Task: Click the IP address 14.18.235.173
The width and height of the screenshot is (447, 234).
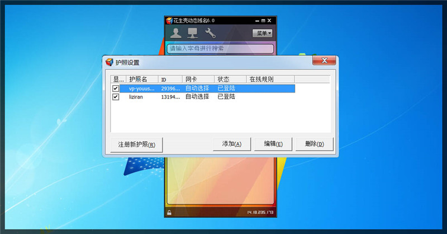Action: pos(260,212)
